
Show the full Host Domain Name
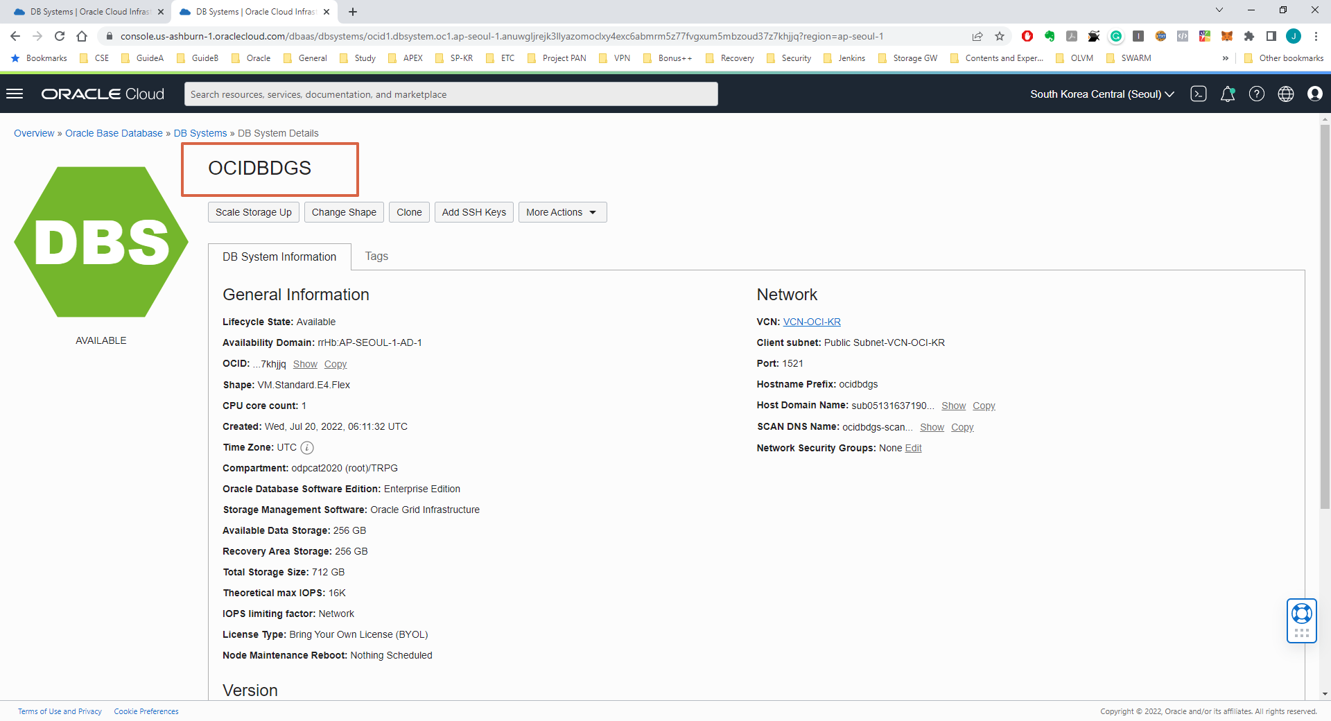click(x=953, y=406)
